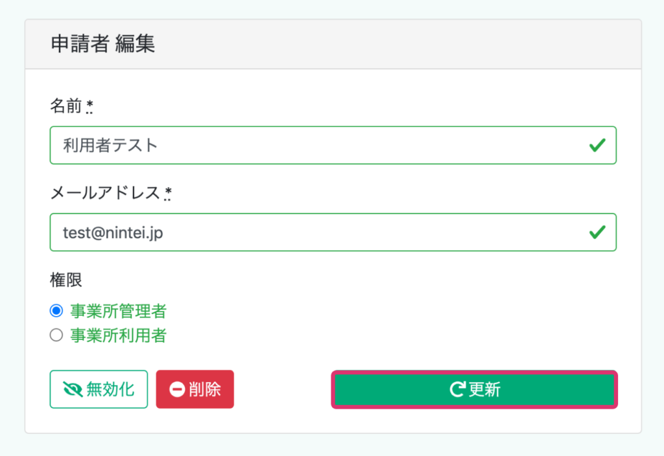This screenshot has width=664, height=456.
Task: Click the crossed-out eye icon on 無効化
Action: click(x=73, y=389)
